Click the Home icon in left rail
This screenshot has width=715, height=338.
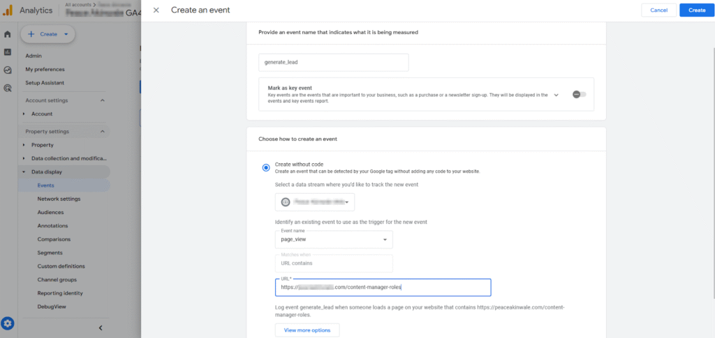8,34
